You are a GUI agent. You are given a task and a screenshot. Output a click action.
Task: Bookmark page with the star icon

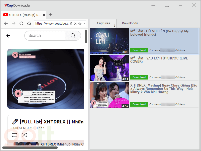click(80, 24)
